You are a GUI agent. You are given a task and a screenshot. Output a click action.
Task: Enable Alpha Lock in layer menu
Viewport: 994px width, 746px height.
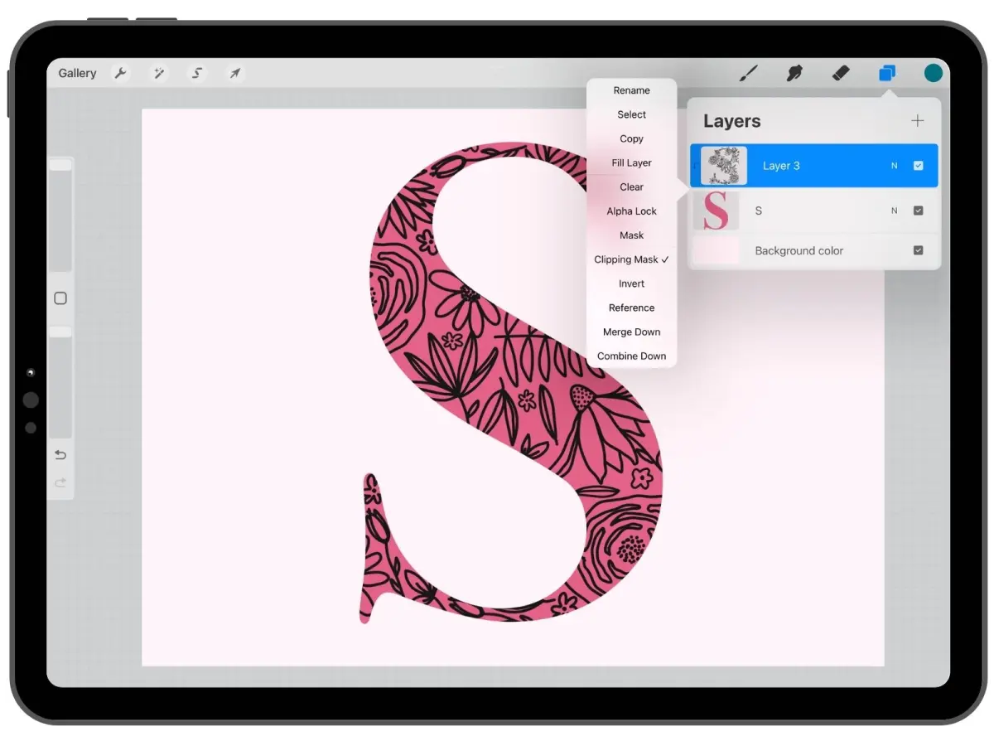631,211
